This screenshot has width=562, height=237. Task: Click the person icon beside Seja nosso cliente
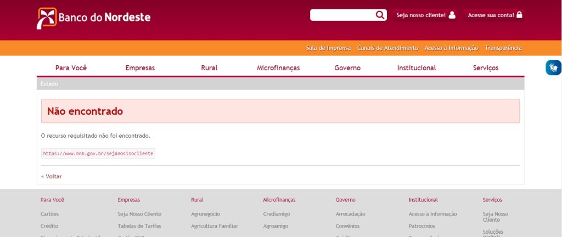point(452,15)
